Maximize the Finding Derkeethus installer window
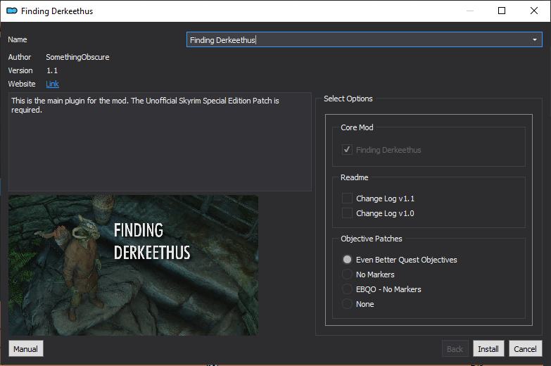This screenshot has height=366, width=551. click(502, 11)
